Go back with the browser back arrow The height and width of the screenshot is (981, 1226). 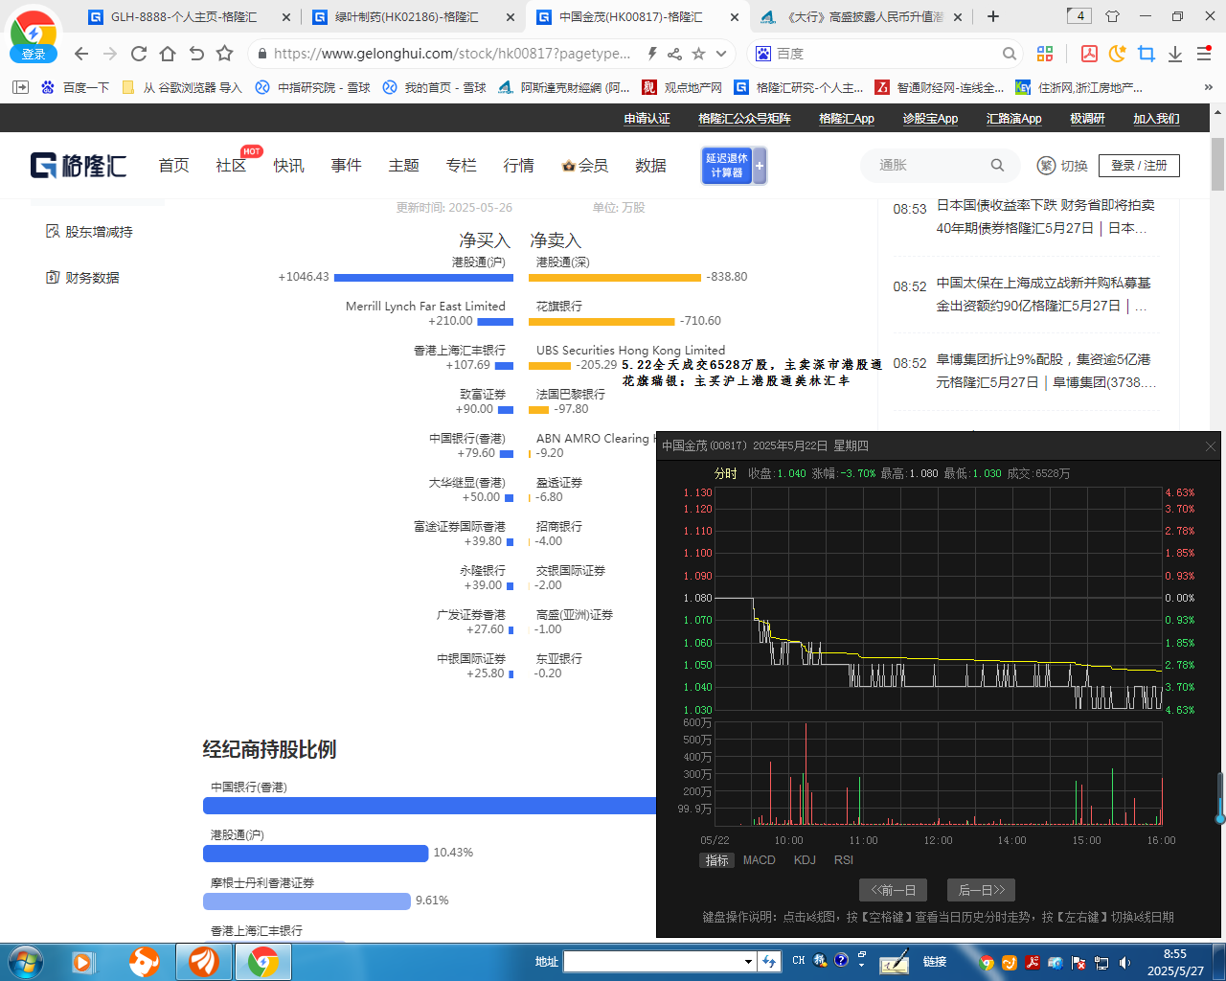(81, 54)
